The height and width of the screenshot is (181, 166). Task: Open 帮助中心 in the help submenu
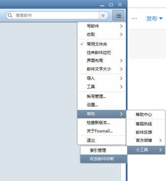pos(146,115)
